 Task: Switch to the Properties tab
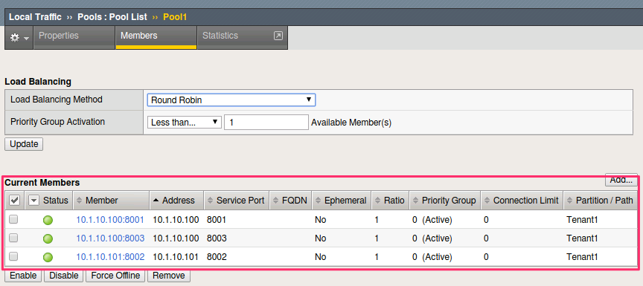tap(74, 38)
